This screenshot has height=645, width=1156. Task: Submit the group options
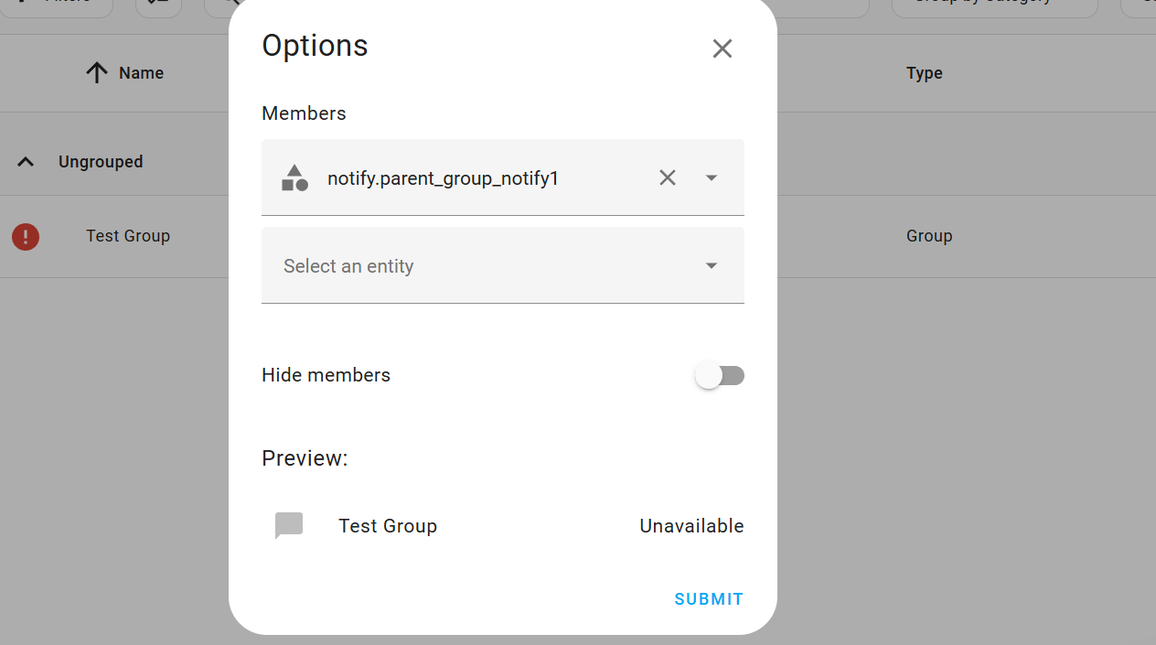point(708,598)
